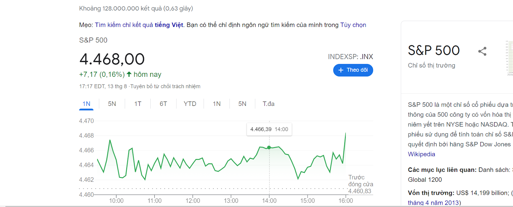The image size is (513, 207).
Task: Open Tìm kiếm chỉ kết quả tiếng Việt link
Action: (139, 25)
